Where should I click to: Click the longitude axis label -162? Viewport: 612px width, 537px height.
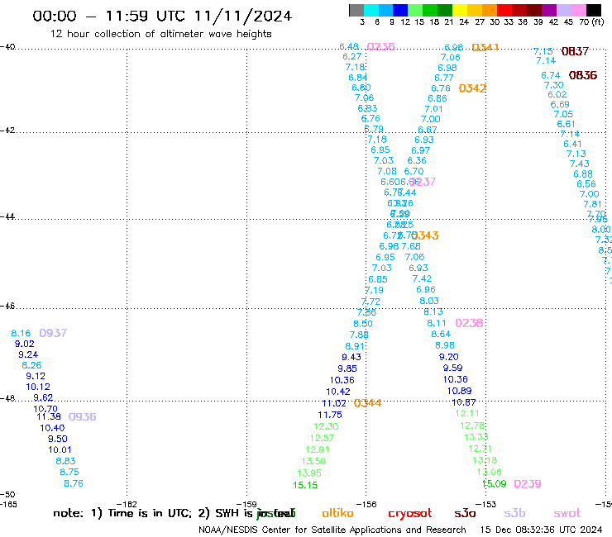(x=127, y=505)
